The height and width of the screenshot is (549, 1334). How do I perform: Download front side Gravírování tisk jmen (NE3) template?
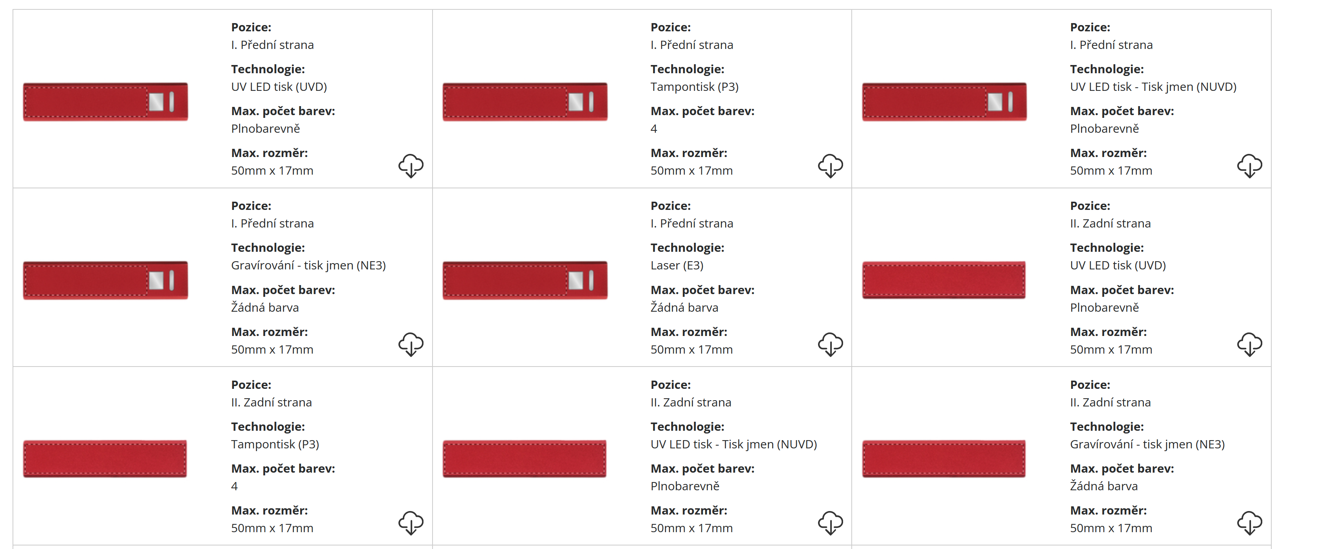click(411, 344)
